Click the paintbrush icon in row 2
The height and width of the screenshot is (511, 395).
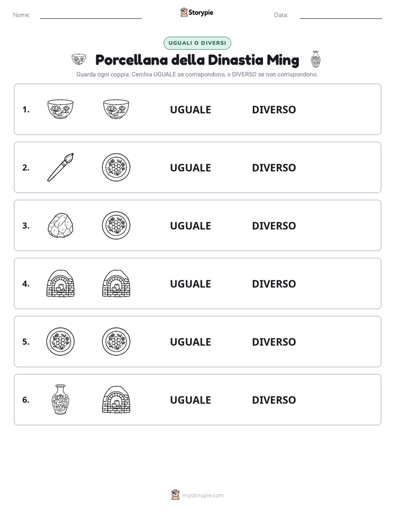60,167
